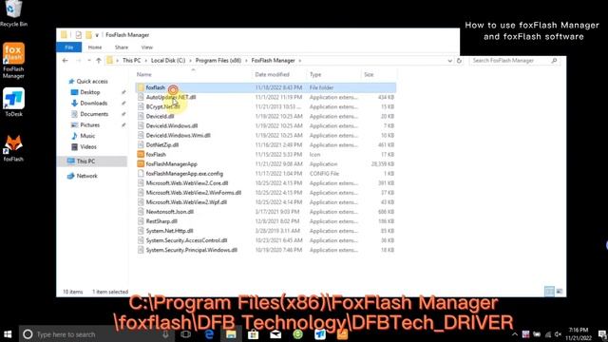
Task: Open Microsoft Store from taskbar
Action: 254,334
